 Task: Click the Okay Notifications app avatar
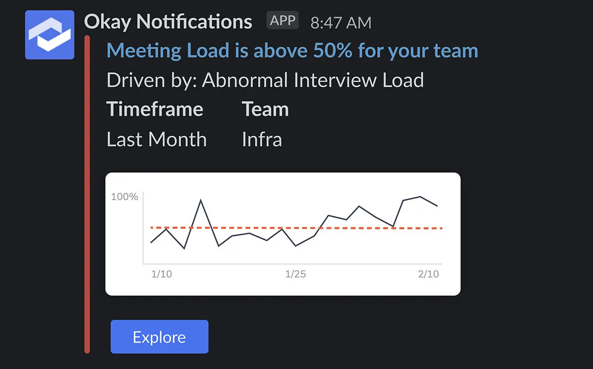49,35
